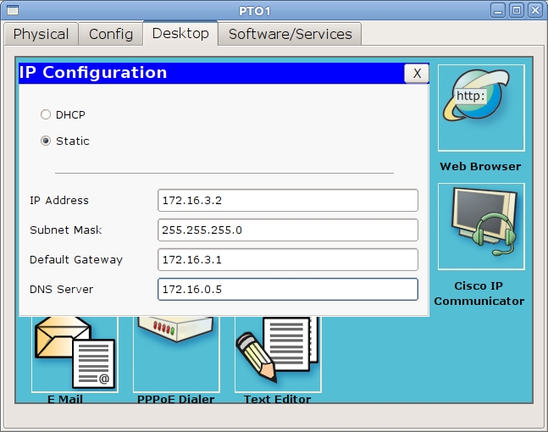Select the DHCP radio button
The image size is (548, 432).
[46, 114]
